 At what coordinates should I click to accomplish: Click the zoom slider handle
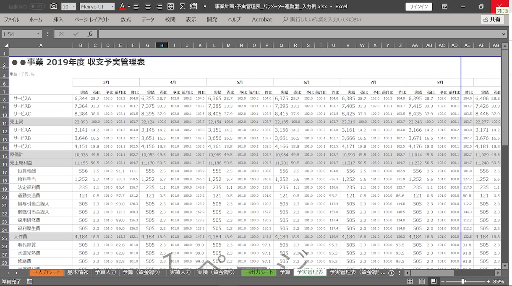pos(463,281)
